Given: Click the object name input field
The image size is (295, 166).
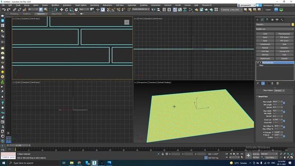Looking at the screenshot, I should (x=273, y=24).
